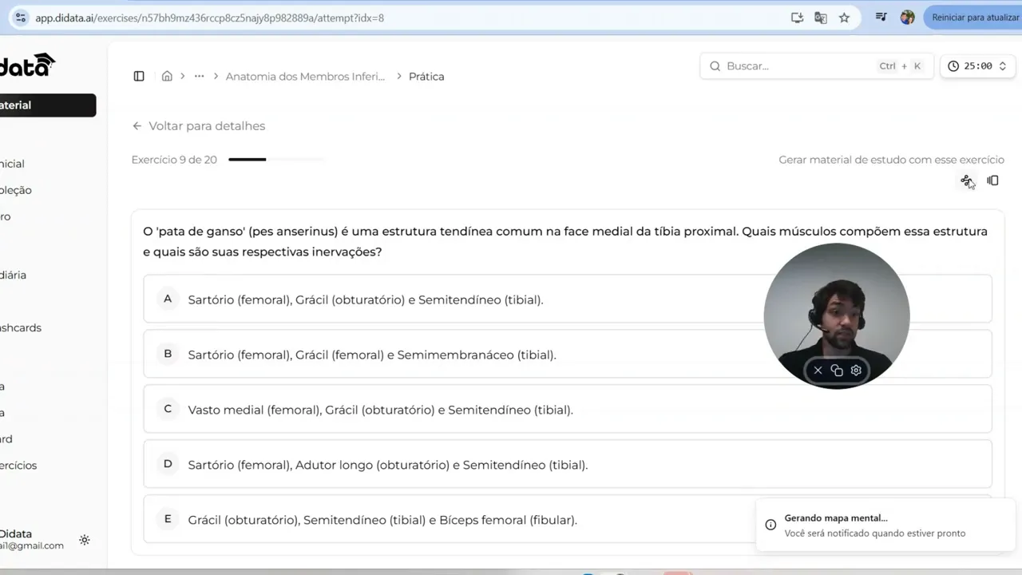
Task: Toggle the sidebar collapse icon near breadcrumb
Action: pos(139,76)
